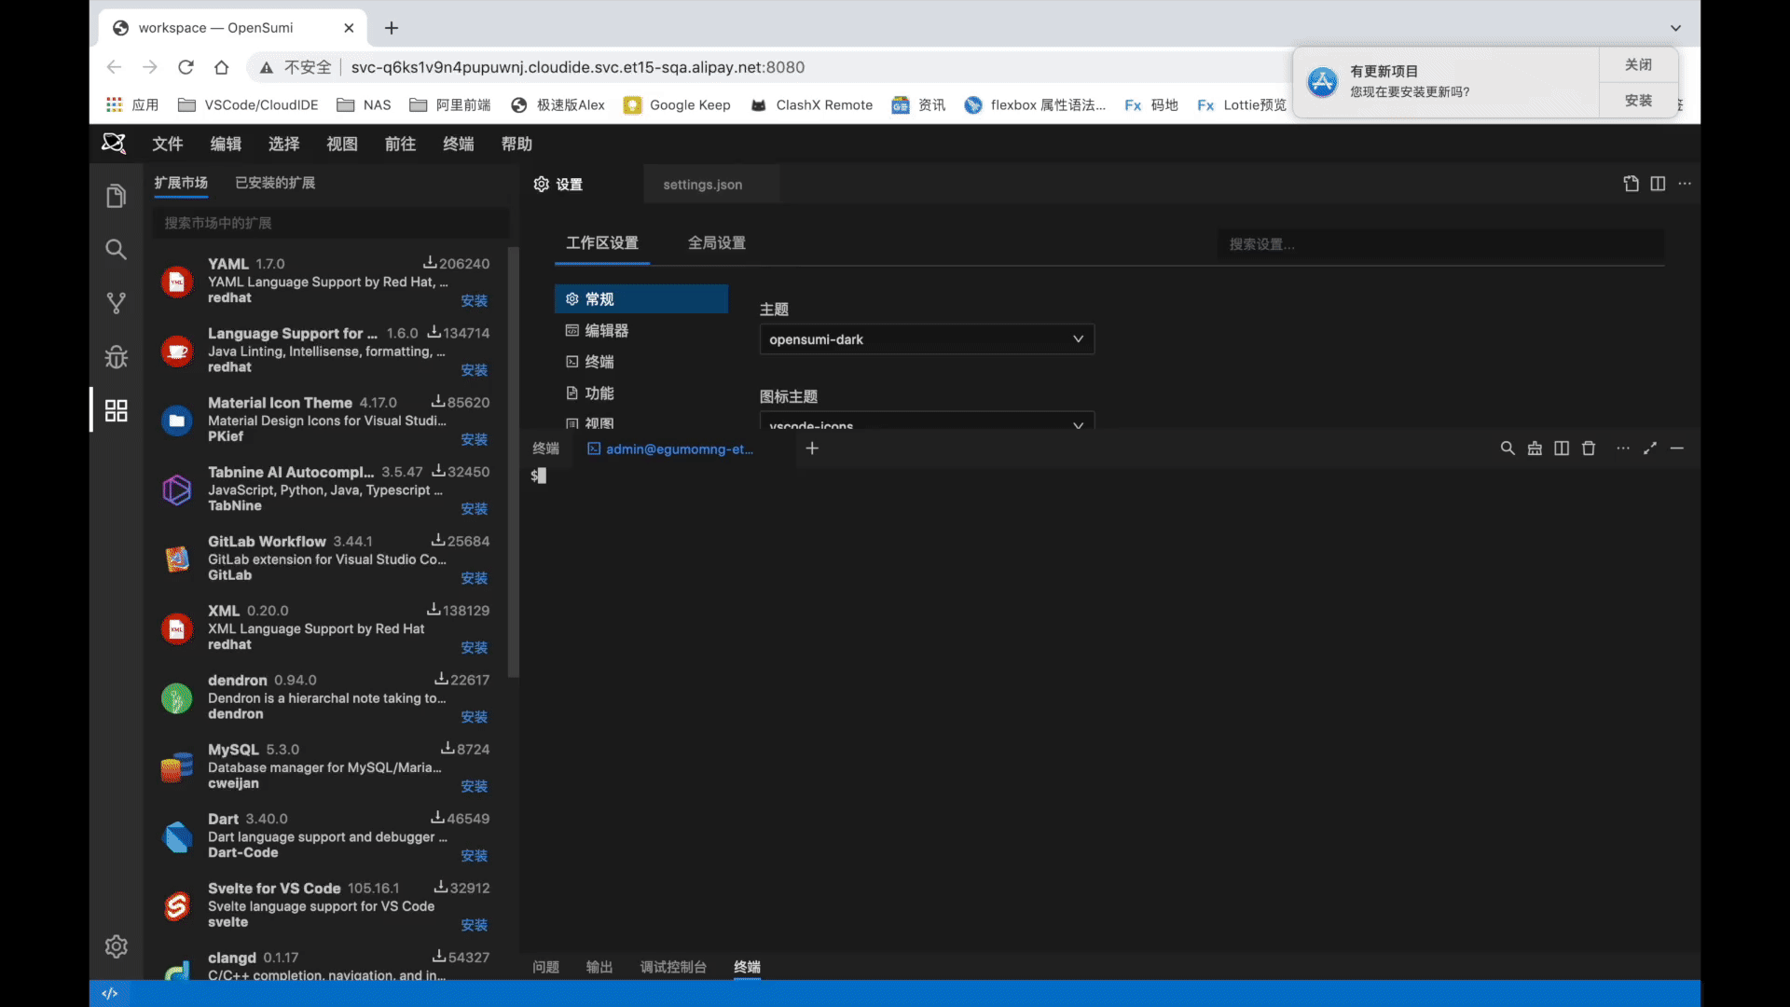
Task: Install the GitLab Workflow extension
Action: pos(474,578)
